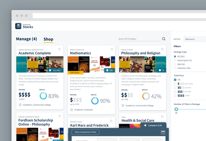The width and height of the screenshot is (206, 141).
Task: Click the 42% match donut chart
Action: pos(146,96)
